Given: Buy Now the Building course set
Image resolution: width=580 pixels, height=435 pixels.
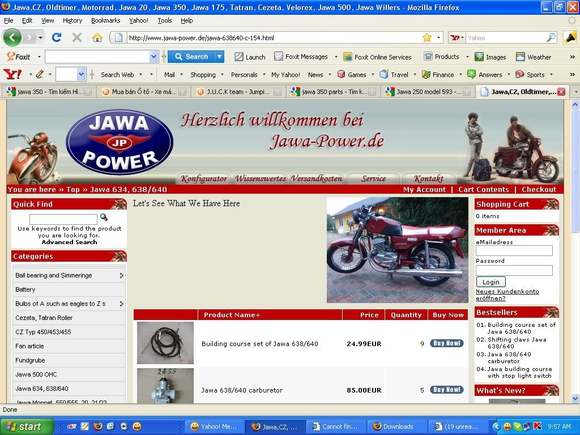Looking at the screenshot, I should [x=446, y=343].
